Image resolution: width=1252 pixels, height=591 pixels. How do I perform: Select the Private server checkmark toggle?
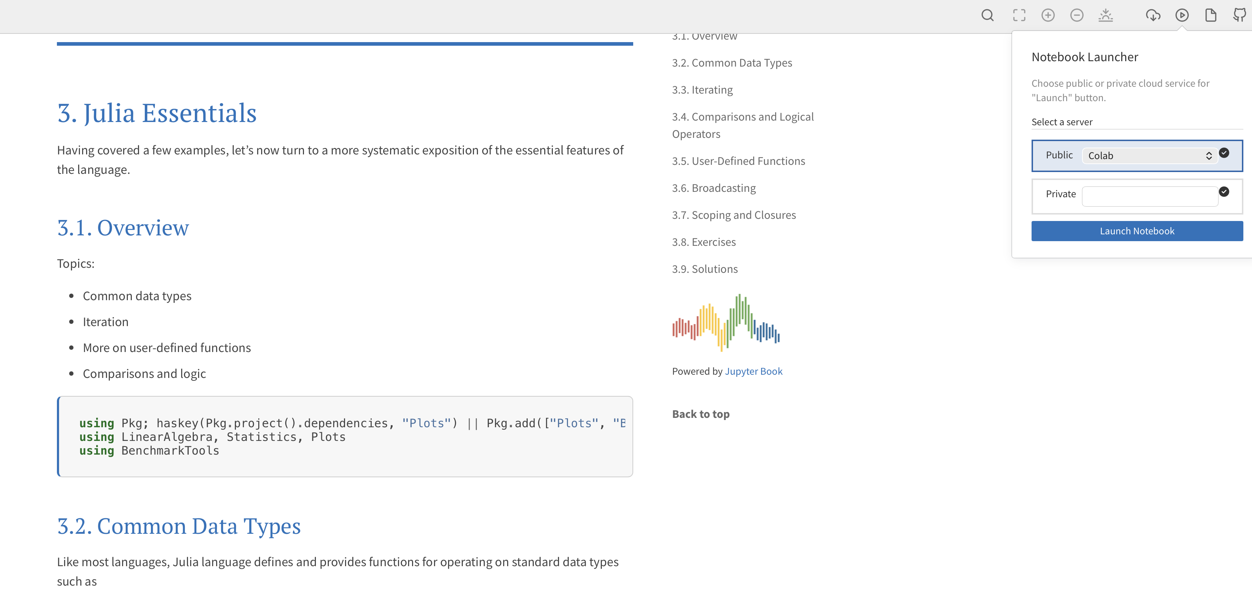[1224, 192]
